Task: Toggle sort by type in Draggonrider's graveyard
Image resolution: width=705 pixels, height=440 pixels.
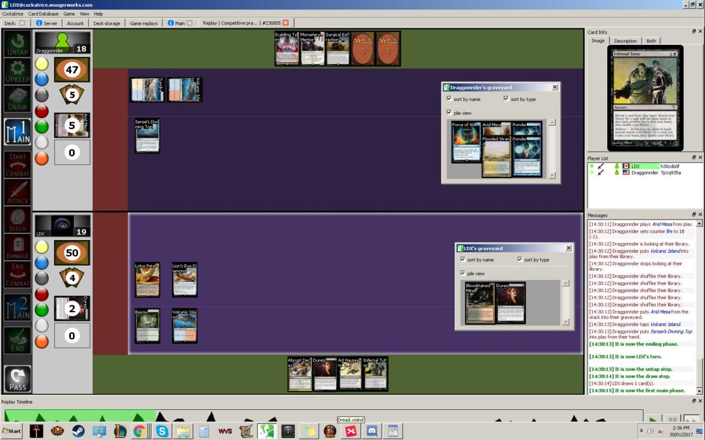Action: coord(506,99)
